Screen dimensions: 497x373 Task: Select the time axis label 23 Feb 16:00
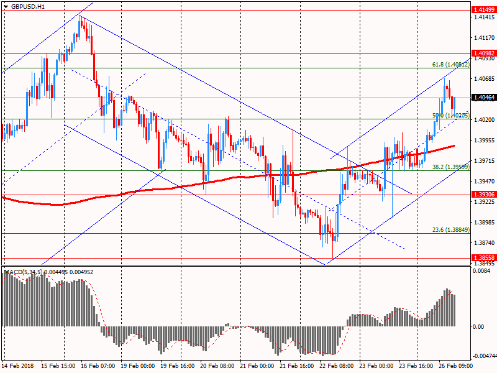click(416, 366)
